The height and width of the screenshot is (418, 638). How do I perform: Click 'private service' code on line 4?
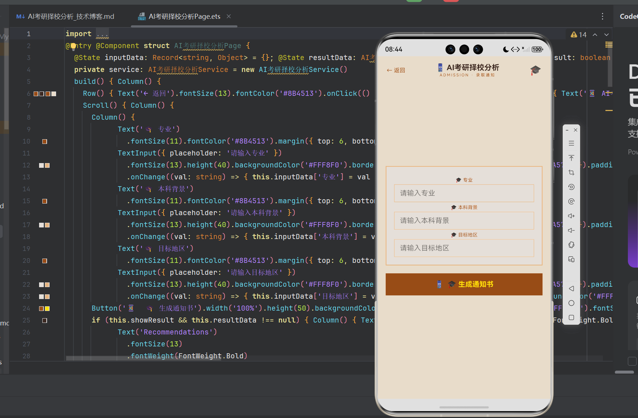tap(107, 70)
